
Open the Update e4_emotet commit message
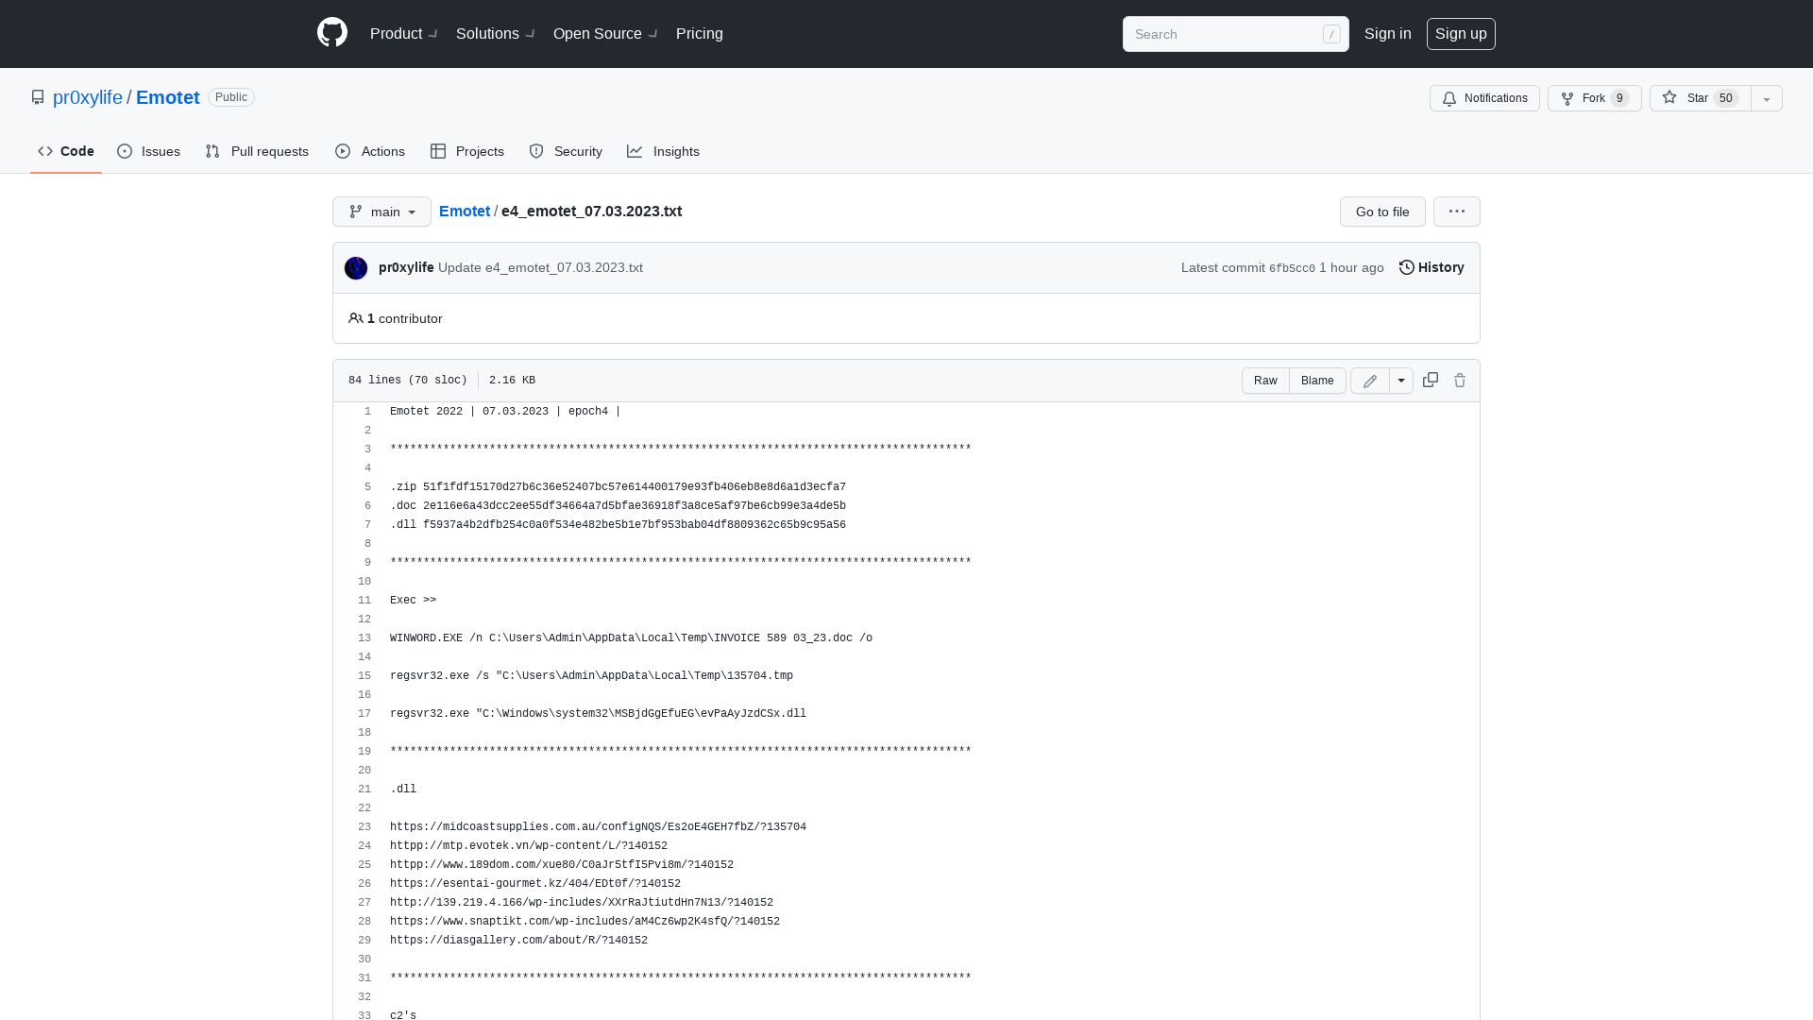[540, 267]
